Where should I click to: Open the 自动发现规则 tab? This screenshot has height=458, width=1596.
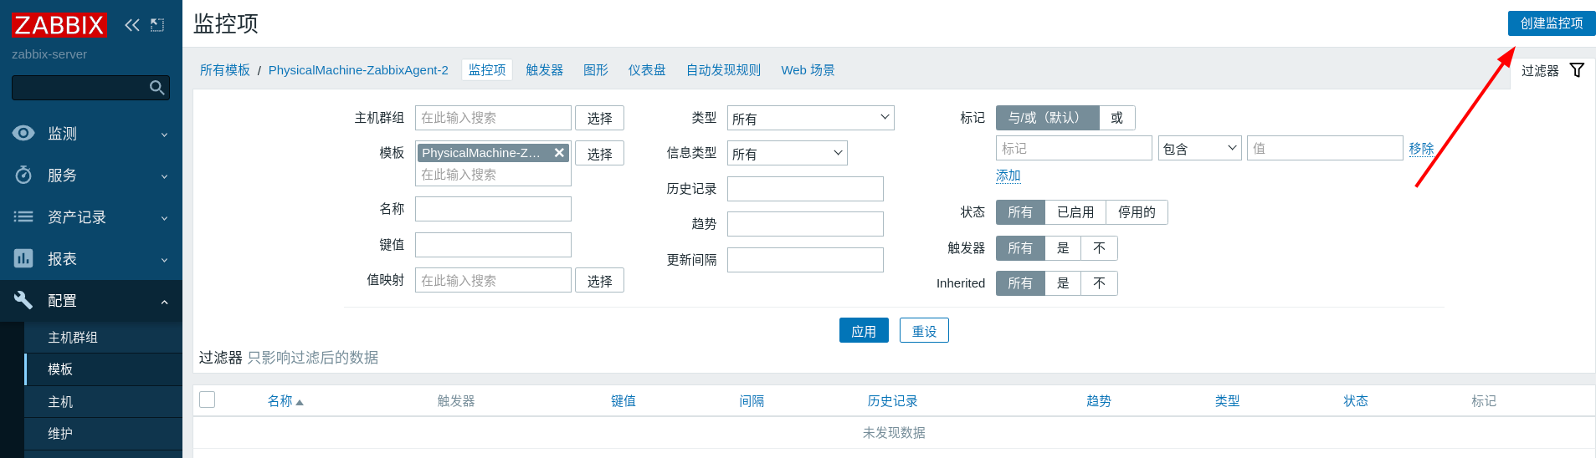click(723, 70)
